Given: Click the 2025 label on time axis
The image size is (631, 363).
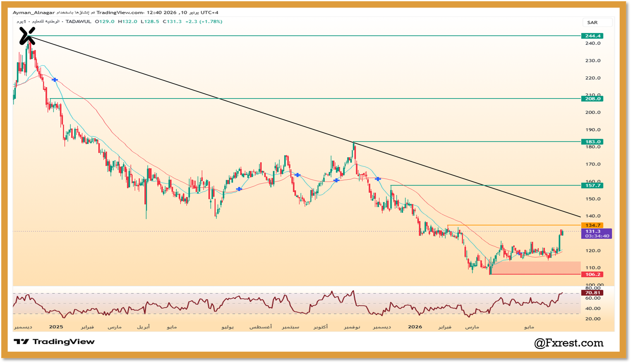Looking at the screenshot, I should 56,327.
